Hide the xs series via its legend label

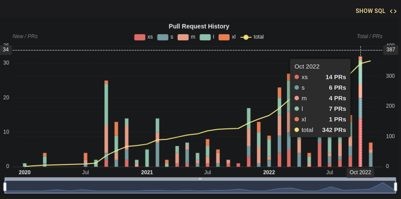coord(150,37)
